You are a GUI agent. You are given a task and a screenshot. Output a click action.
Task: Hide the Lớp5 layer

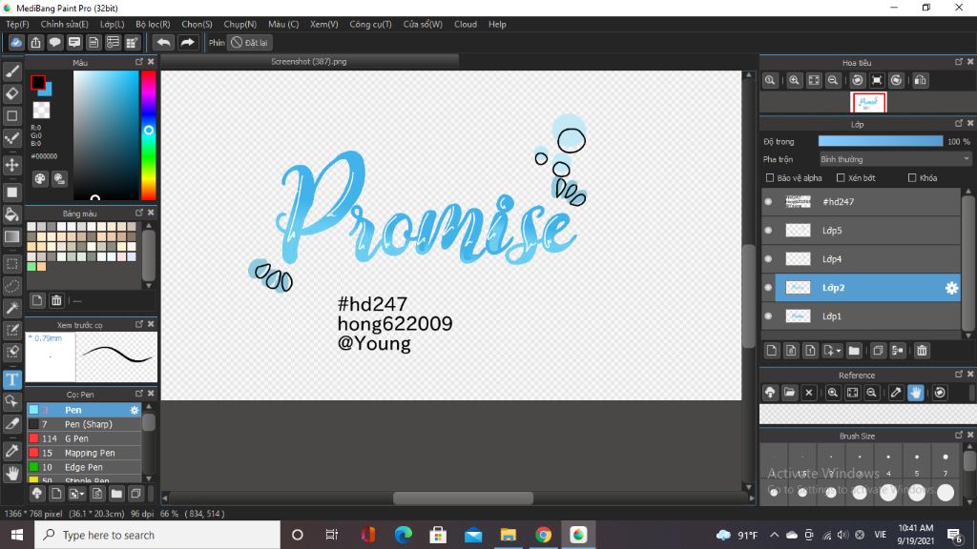[x=768, y=231]
